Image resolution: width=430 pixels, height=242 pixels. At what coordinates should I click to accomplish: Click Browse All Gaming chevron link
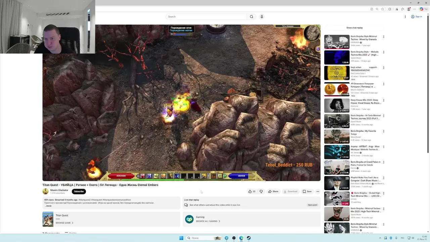click(219, 221)
